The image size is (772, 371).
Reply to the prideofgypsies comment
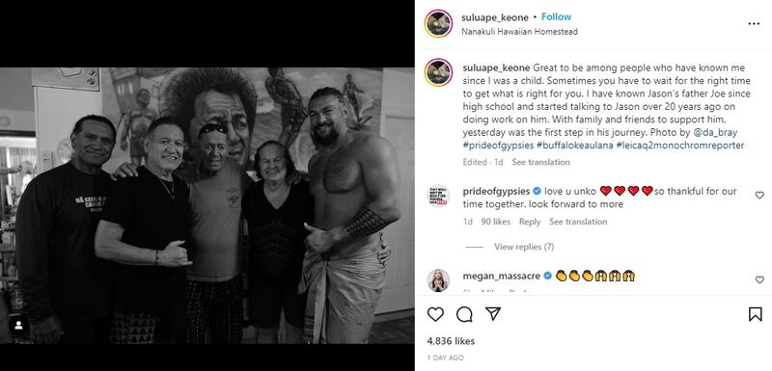530,222
